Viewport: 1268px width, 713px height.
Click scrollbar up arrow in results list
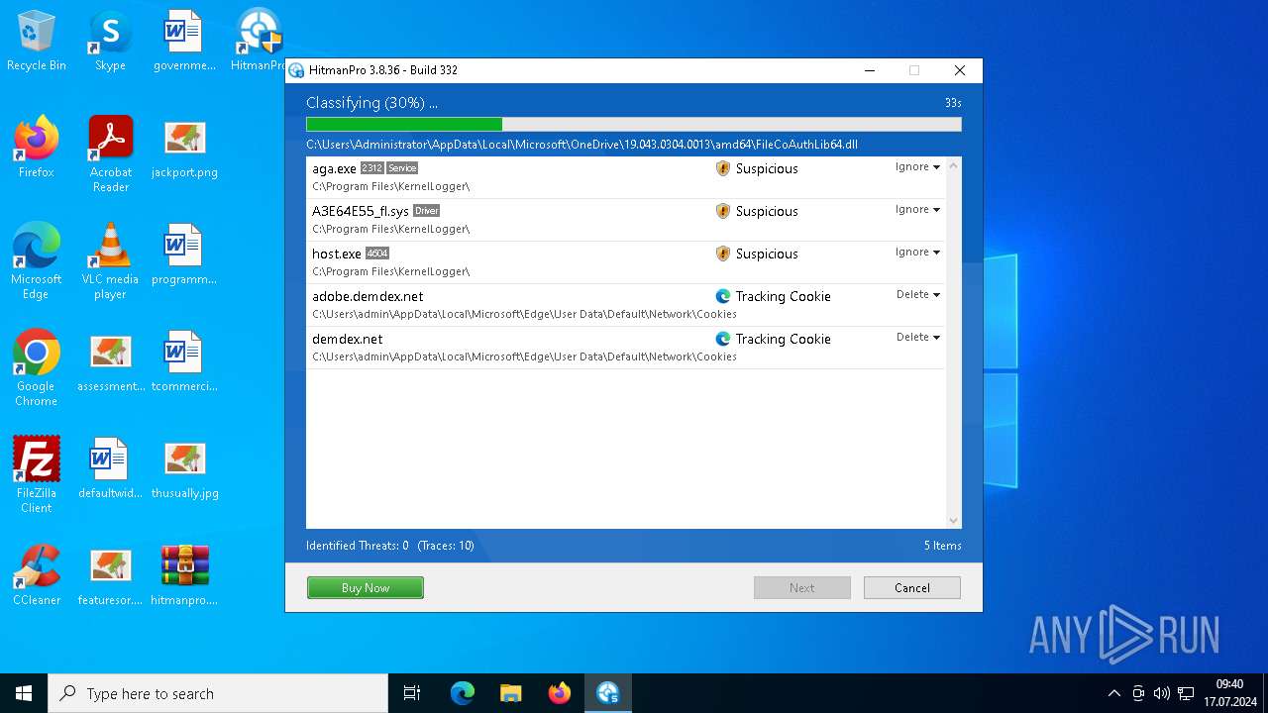pos(953,166)
